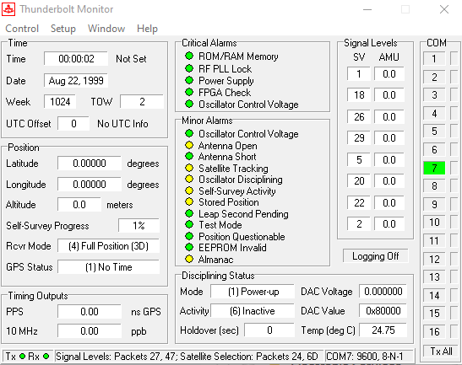Viewport: 462px width, 365px height.
Task: Click the PPS timing output value
Action: 90,311
